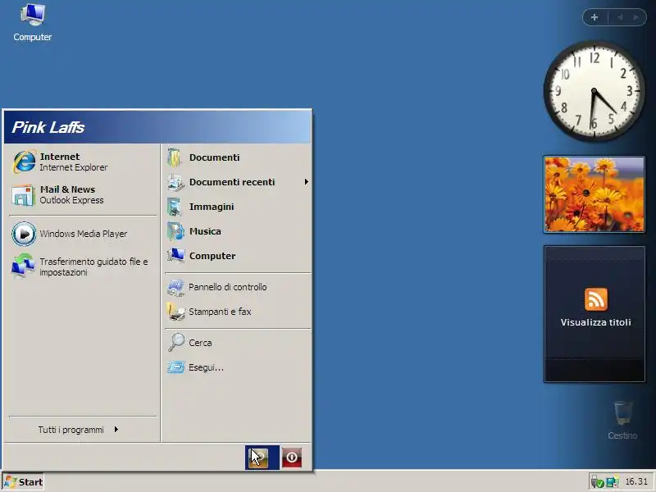Click the analog clock gadget
Screen dimensions: 656x492
pyautogui.click(x=594, y=91)
